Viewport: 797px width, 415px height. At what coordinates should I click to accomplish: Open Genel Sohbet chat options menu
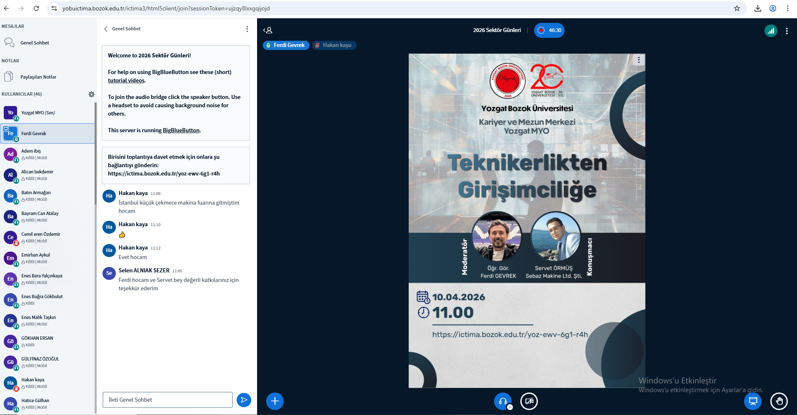click(247, 29)
